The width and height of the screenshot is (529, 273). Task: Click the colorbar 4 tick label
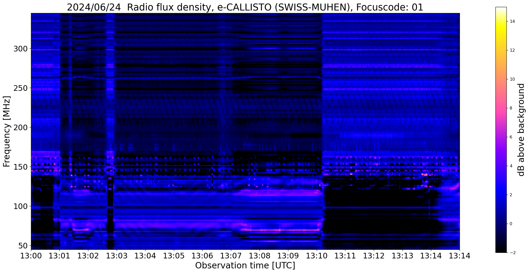tap(511, 166)
